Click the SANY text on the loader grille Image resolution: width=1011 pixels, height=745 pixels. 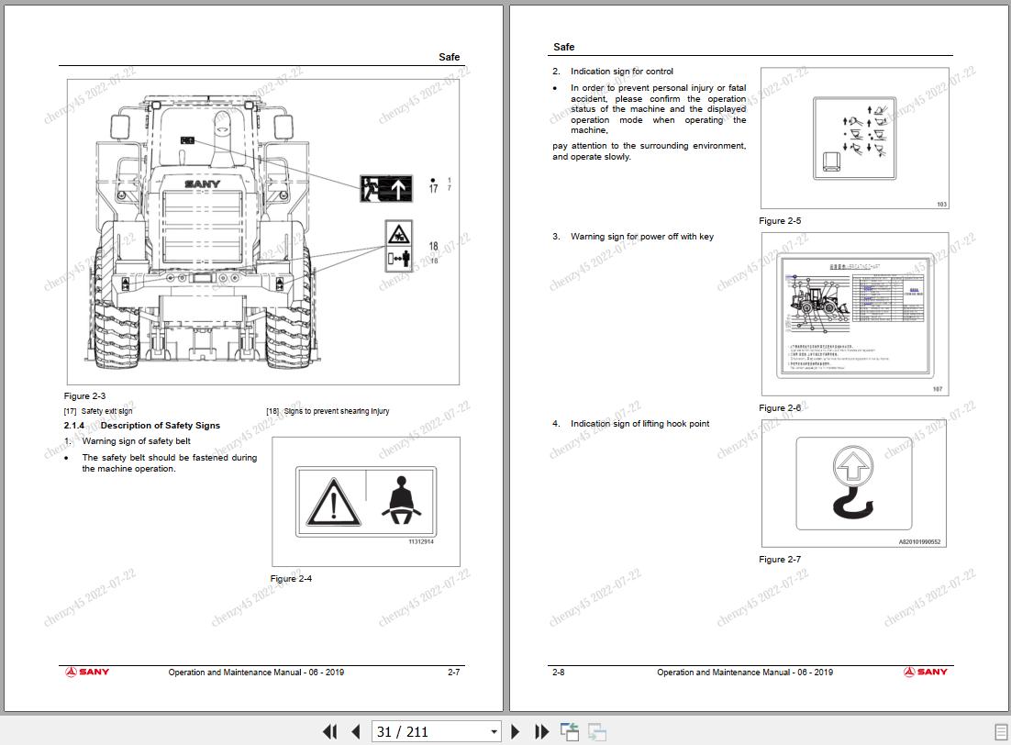pyautogui.click(x=203, y=183)
